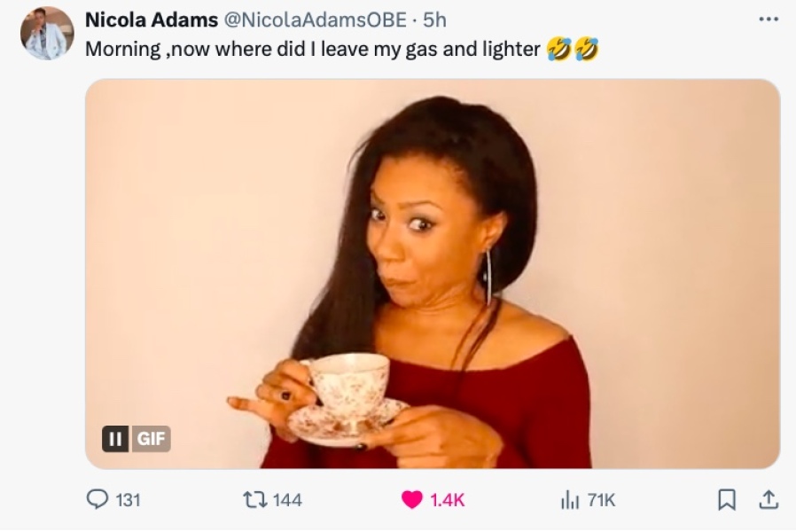Click the retweet arrows icon

255,500
